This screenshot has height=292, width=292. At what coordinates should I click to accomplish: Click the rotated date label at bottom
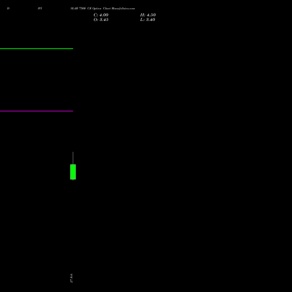pos(71,278)
